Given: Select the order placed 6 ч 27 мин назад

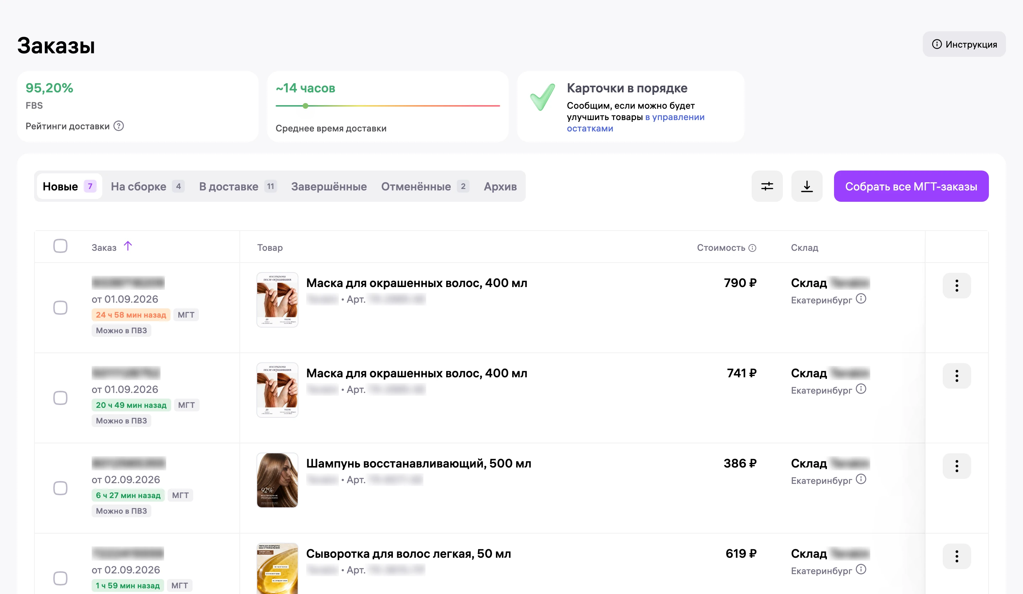Looking at the screenshot, I should [60, 488].
